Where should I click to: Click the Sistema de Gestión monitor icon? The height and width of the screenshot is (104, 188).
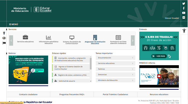click(x=72, y=38)
